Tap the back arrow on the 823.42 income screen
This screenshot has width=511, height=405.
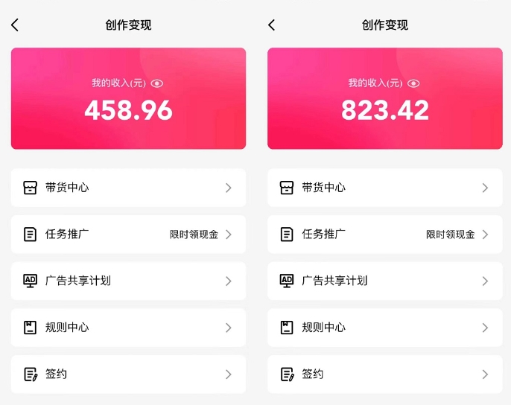271,25
